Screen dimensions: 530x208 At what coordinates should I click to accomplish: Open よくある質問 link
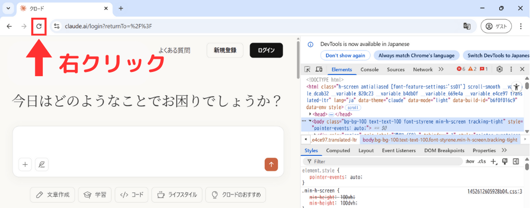175,51
